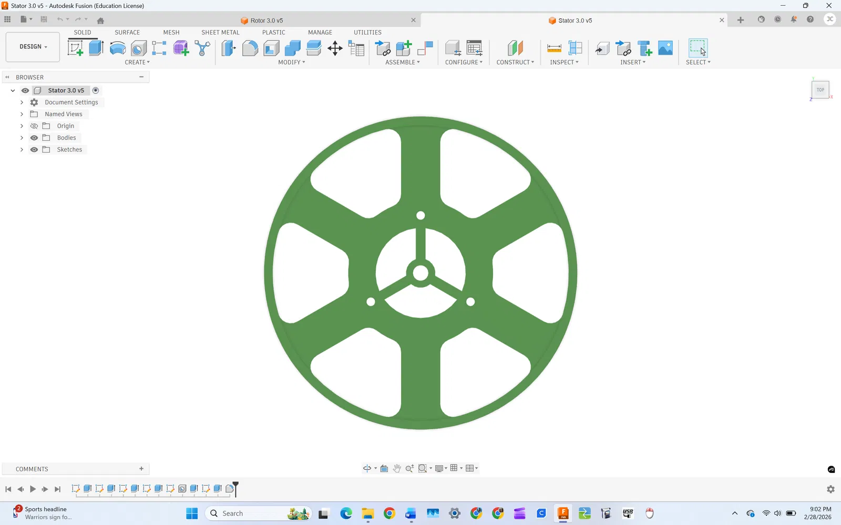Select the Joint tool in Assemble
The image size is (841, 525).
[x=425, y=48]
